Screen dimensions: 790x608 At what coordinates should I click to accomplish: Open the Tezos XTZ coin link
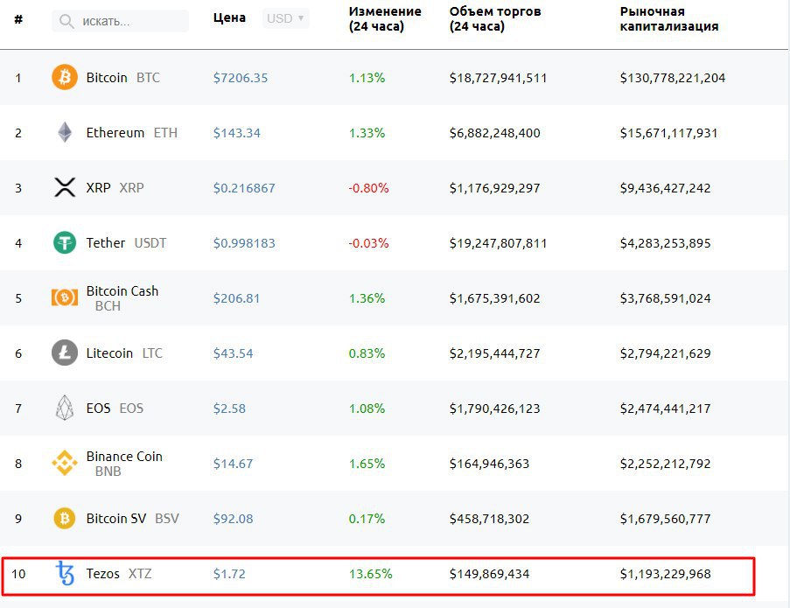tap(118, 574)
